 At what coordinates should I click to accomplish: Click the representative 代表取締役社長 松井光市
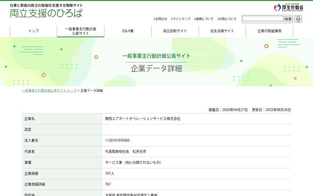point(126,151)
